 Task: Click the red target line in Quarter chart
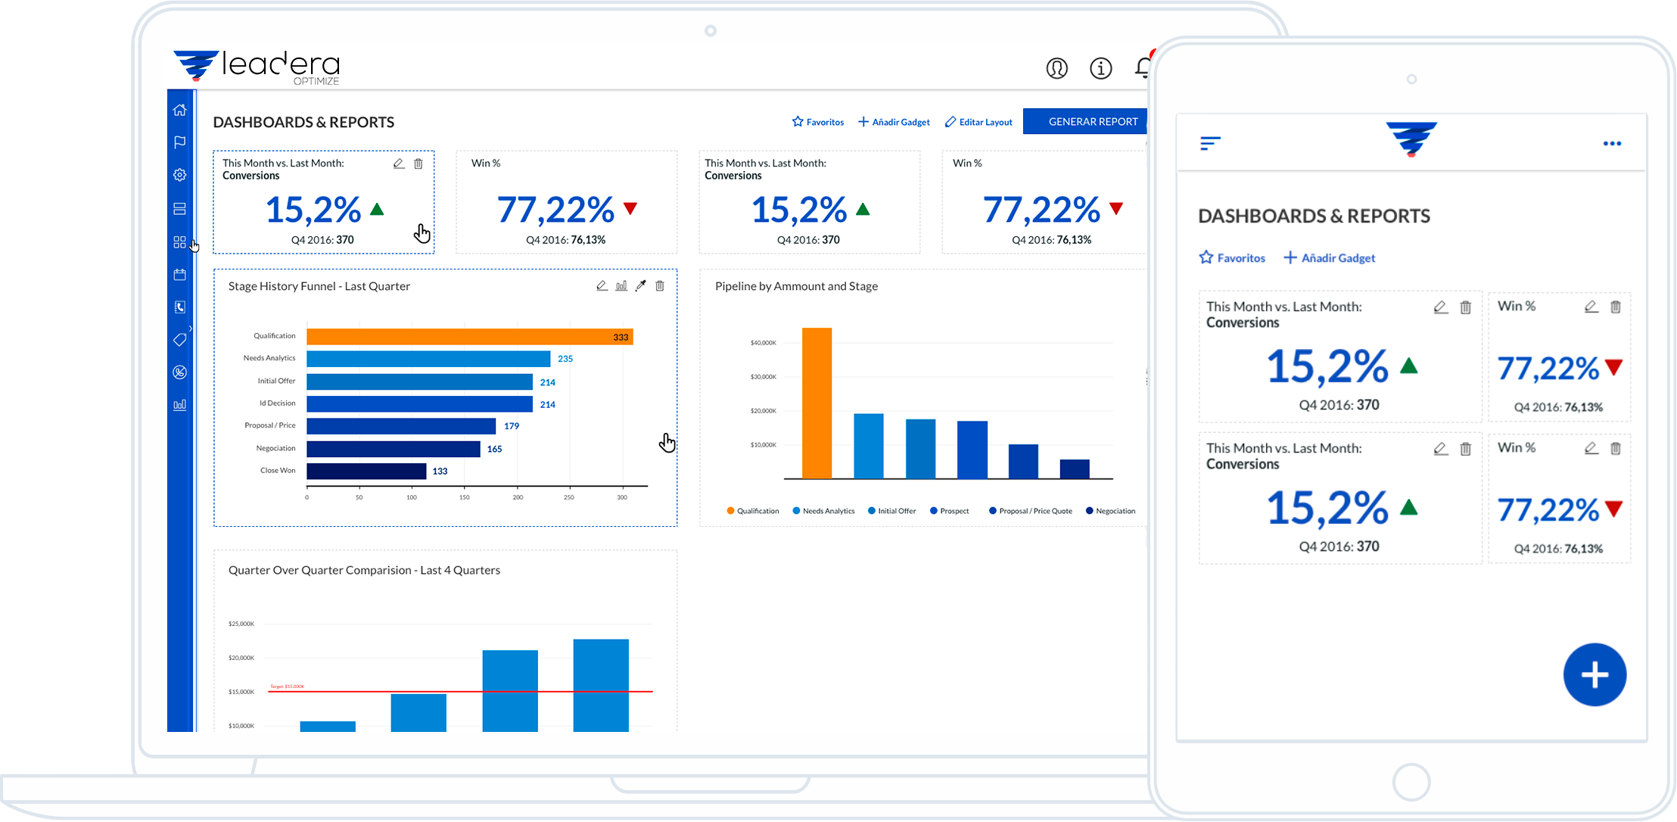[x=460, y=691]
